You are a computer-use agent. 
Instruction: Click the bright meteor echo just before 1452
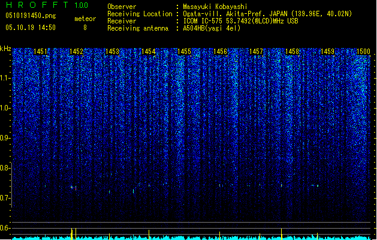pyautogui.click(x=72, y=187)
